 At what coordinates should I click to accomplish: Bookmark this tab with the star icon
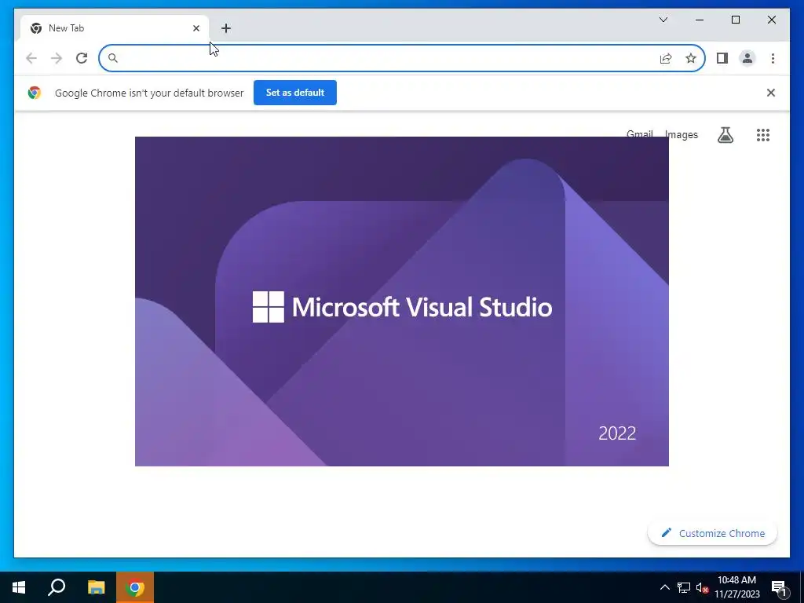click(x=691, y=58)
